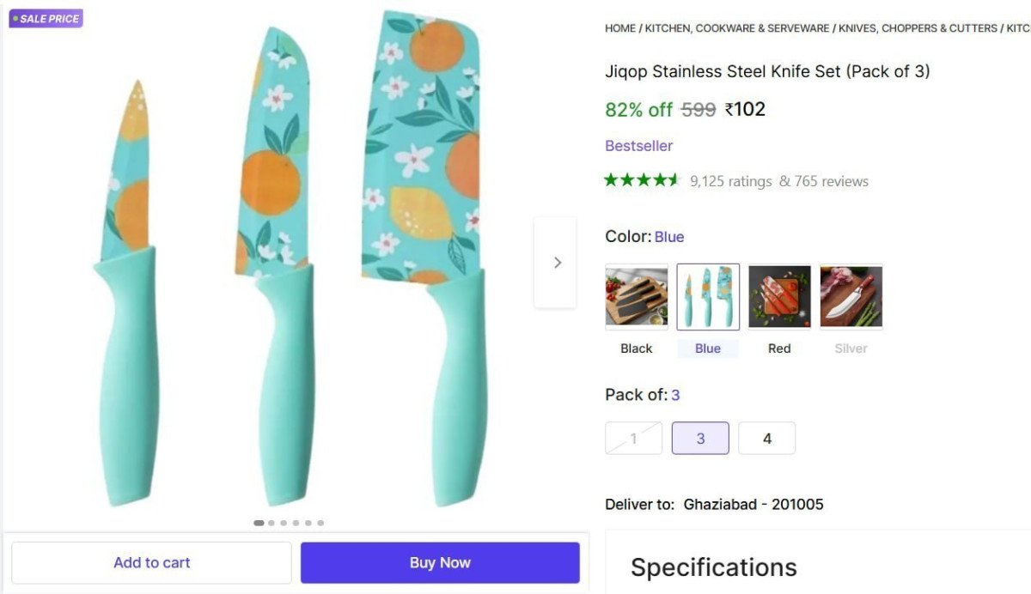This screenshot has width=1031, height=594.
Task: Read the 765 reviews
Action: pos(833,180)
